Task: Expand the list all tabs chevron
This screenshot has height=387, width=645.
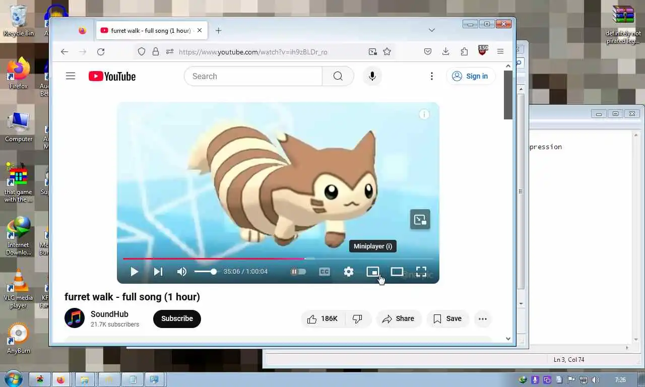Action: [432, 30]
